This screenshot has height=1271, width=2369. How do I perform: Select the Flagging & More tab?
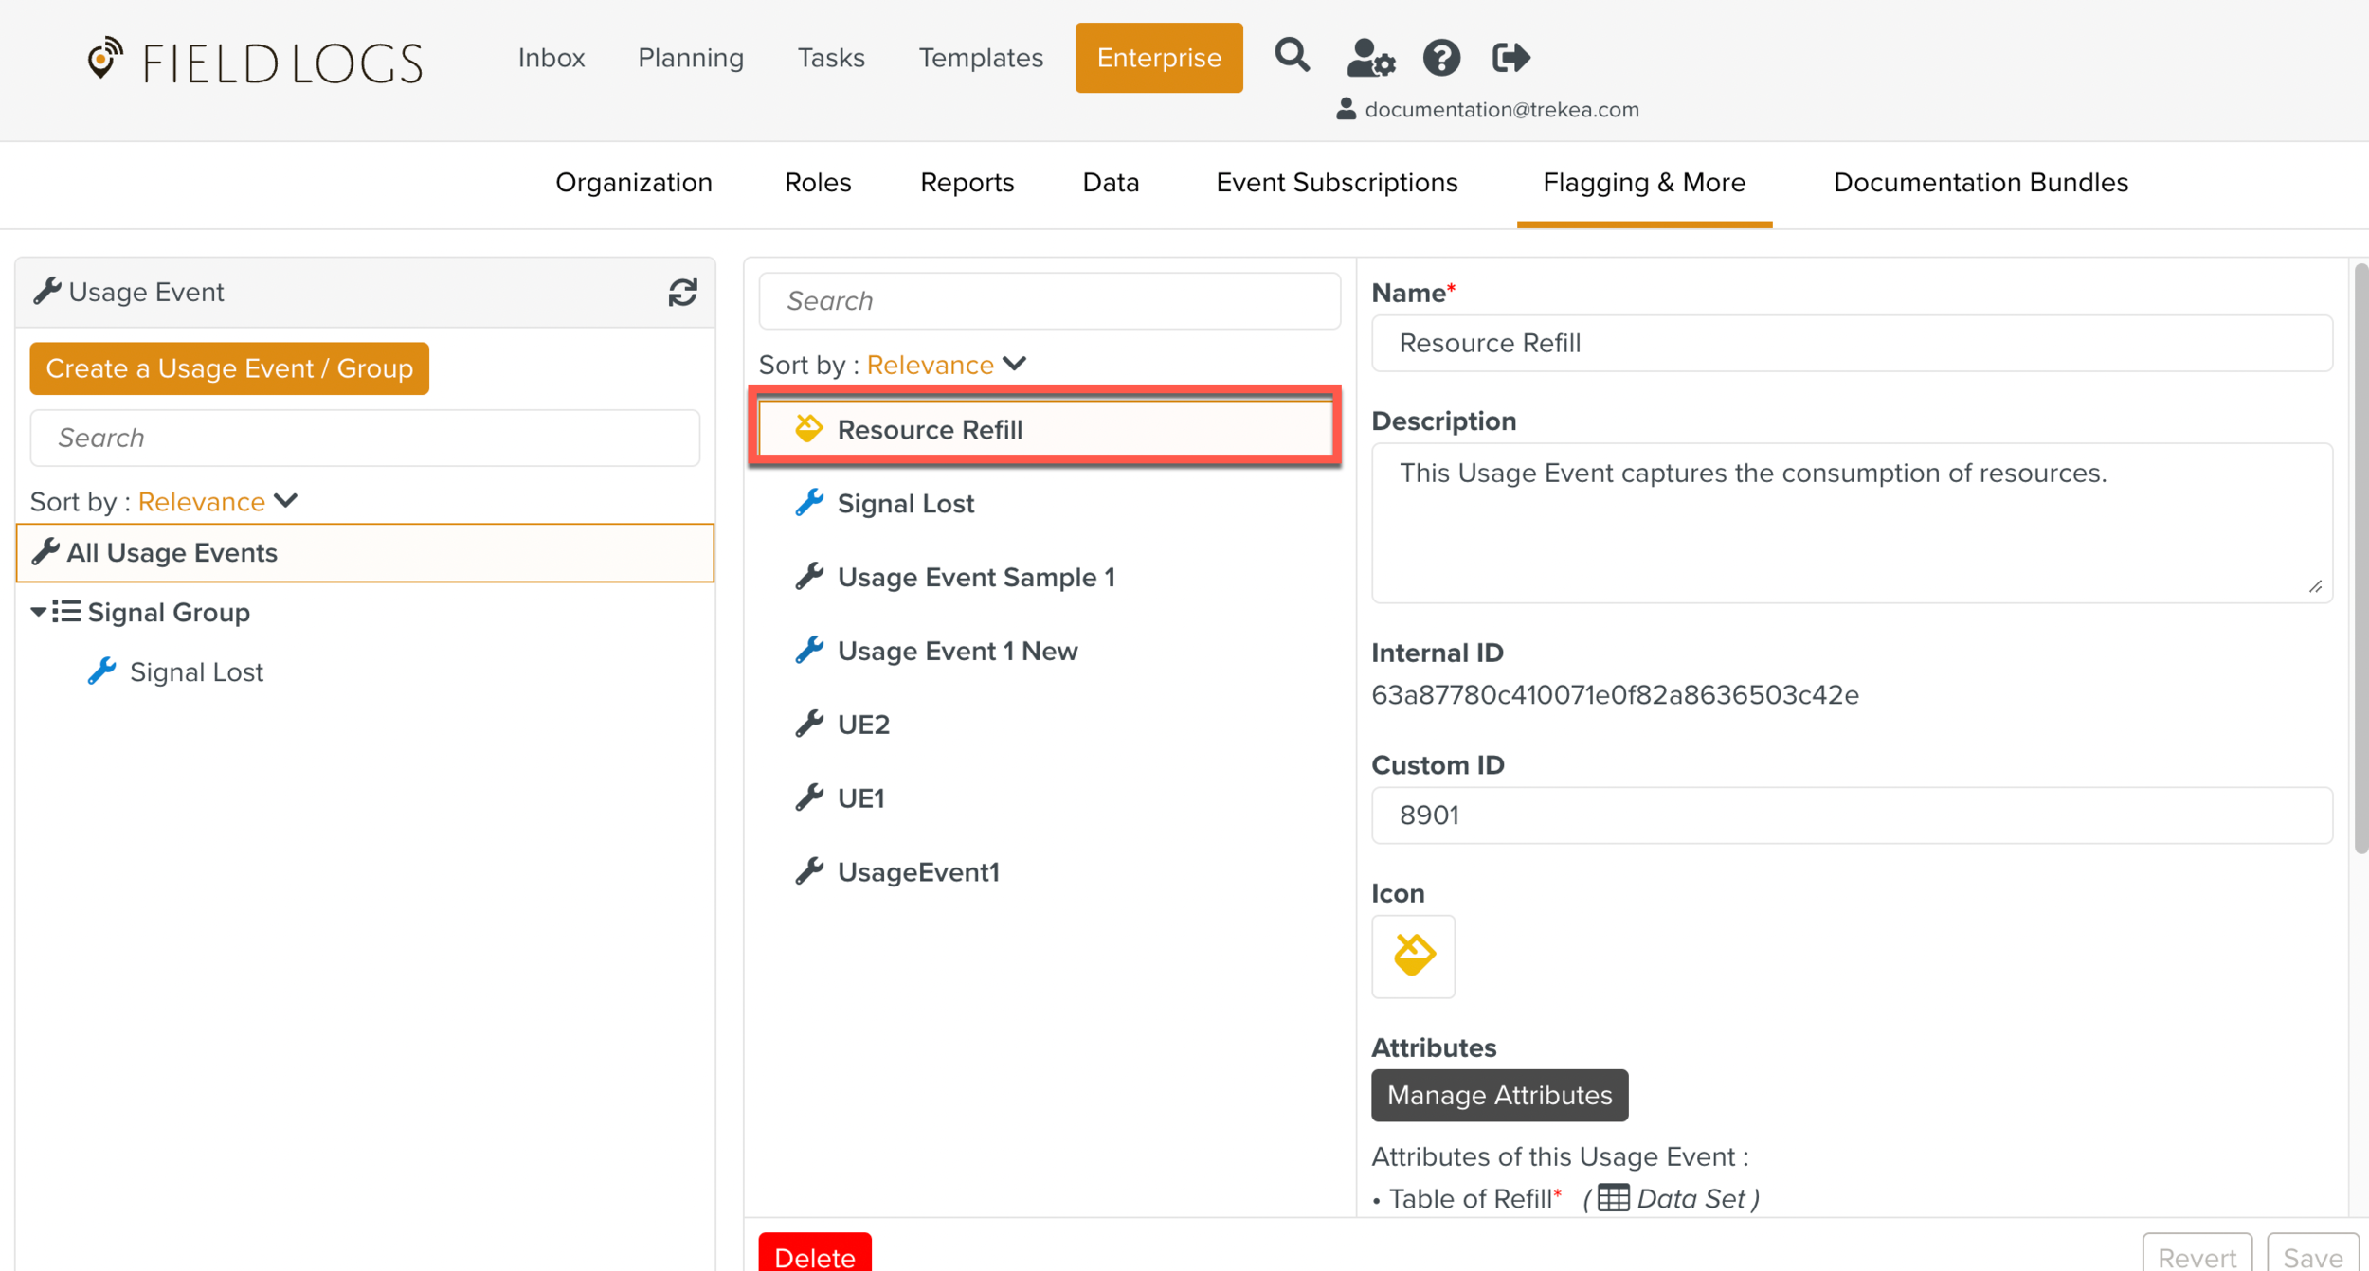point(1643,183)
